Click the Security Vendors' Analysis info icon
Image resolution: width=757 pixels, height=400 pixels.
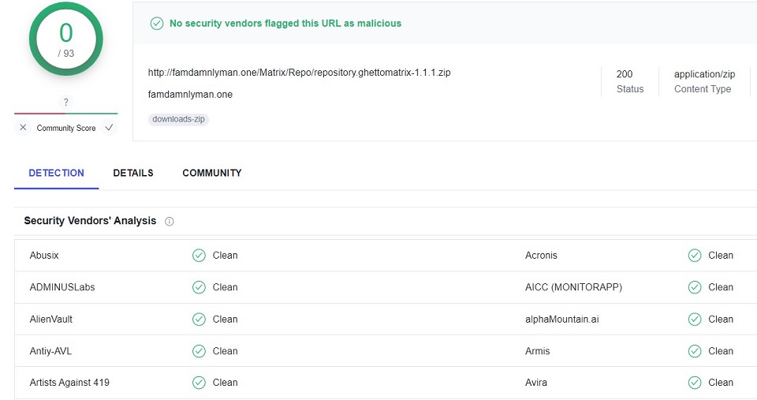170,221
